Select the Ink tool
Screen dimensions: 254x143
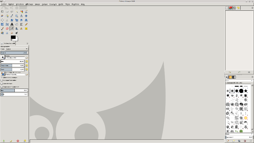(17, 28)
